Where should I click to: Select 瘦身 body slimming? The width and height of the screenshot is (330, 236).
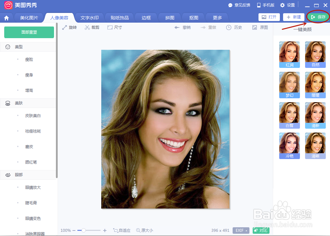pyautogui.click(x=29, y=75)
